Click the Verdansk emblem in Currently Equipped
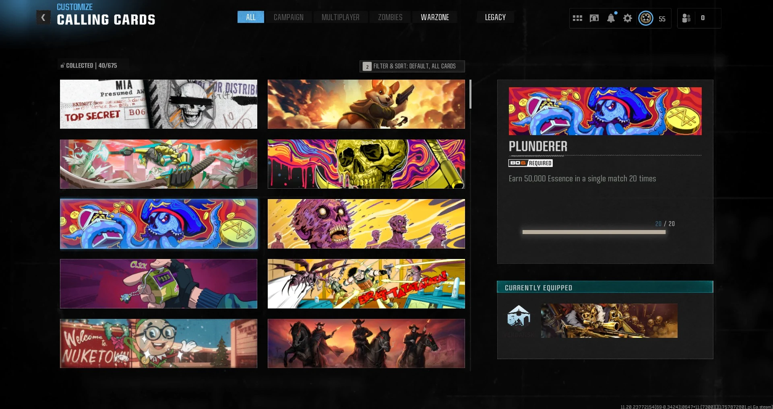This screenshot has height=409, width=773. 519,319
